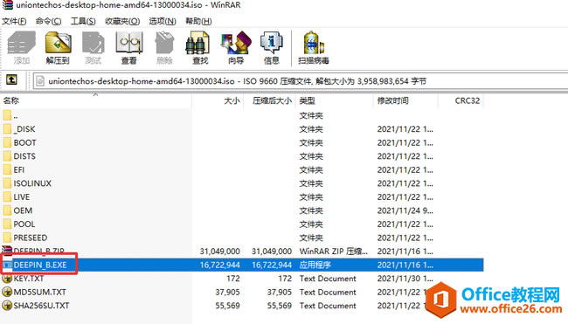568x324 pixels.
Task: Click the 2021/11/24 date of OEM
Action: pyautogui.click(x=405, y=210)
